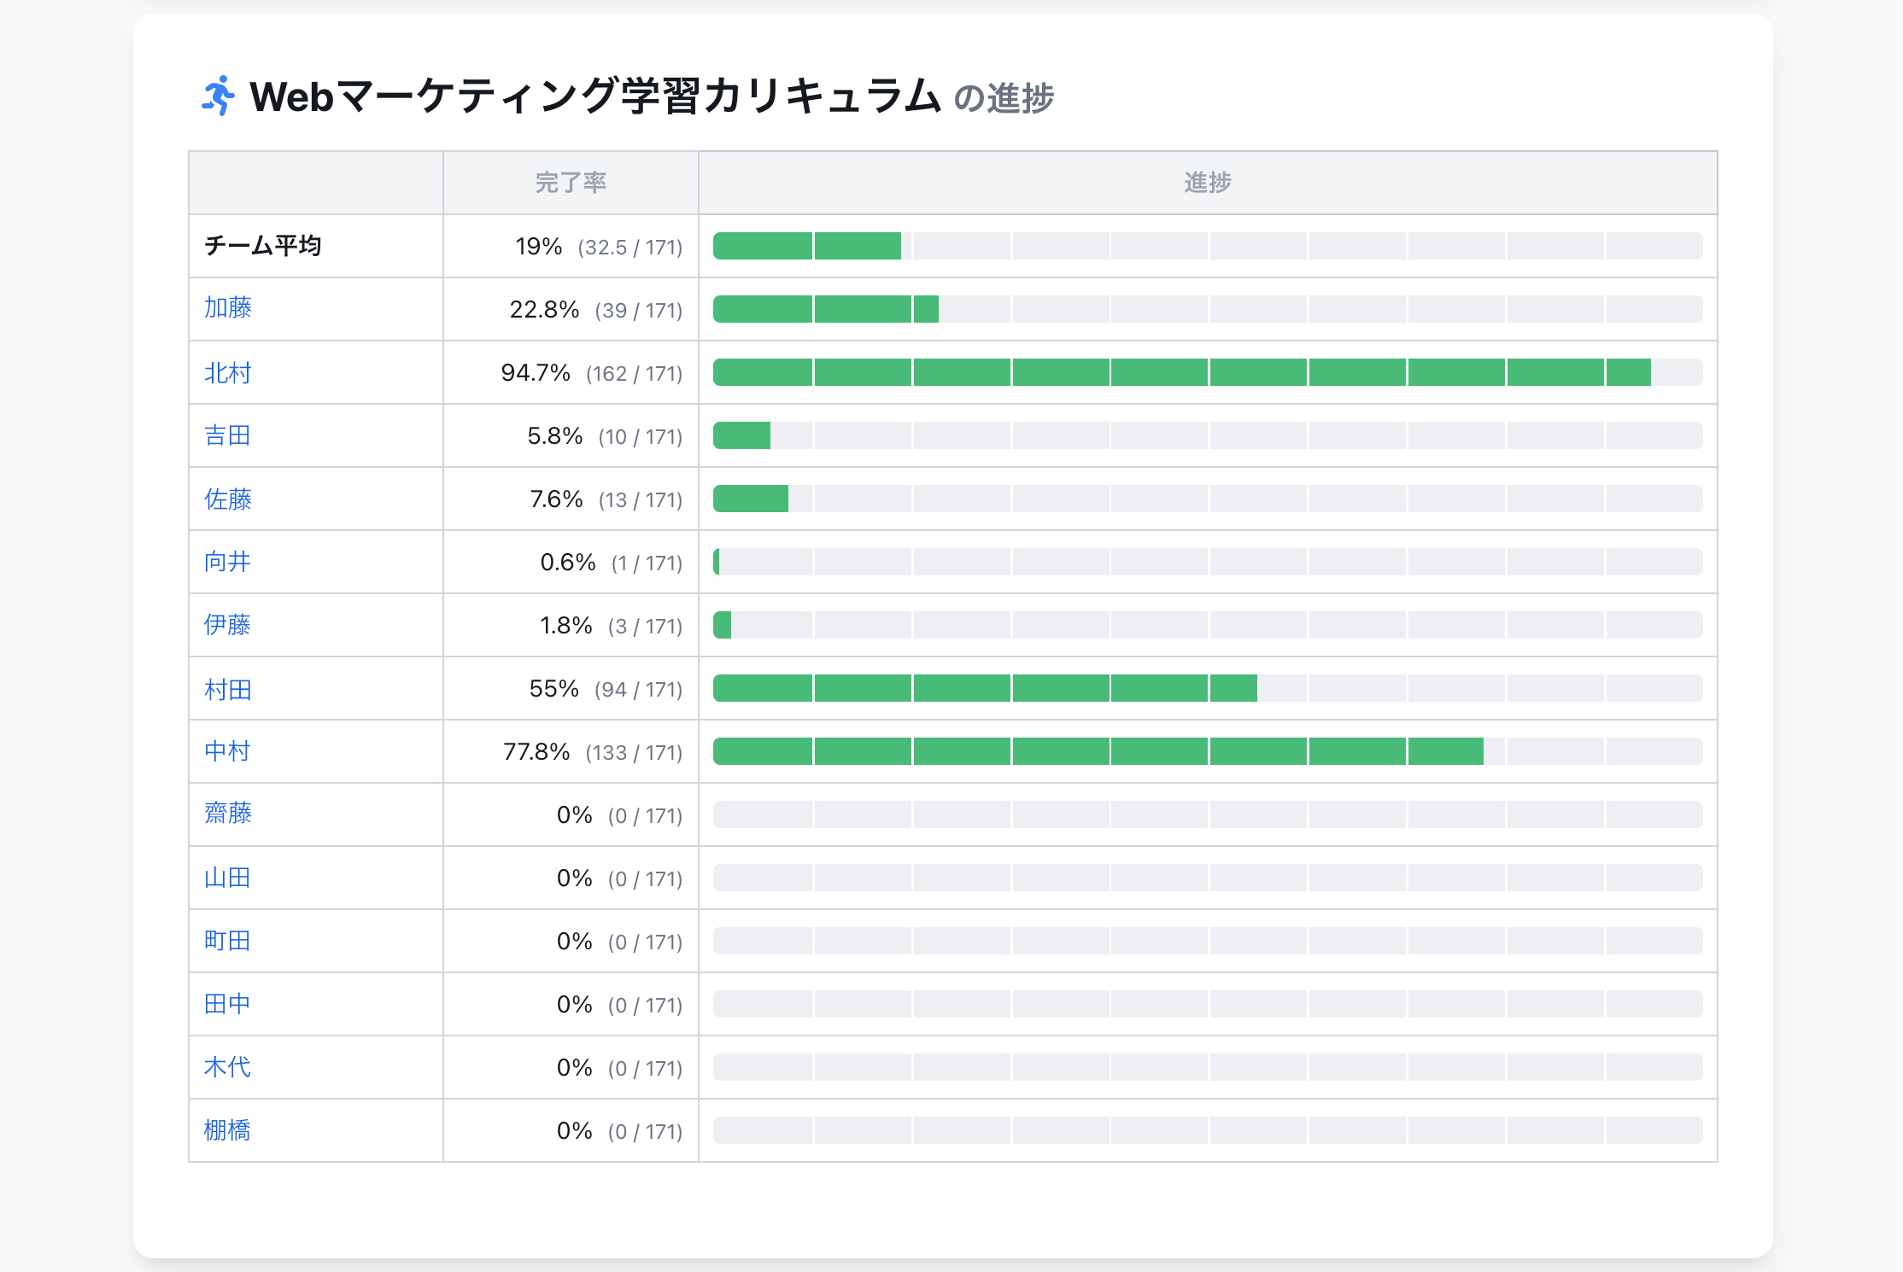Screen dimensions: 1903x1272
Task: Open 加藤's member progress link
Action: (x=228, y=308)
